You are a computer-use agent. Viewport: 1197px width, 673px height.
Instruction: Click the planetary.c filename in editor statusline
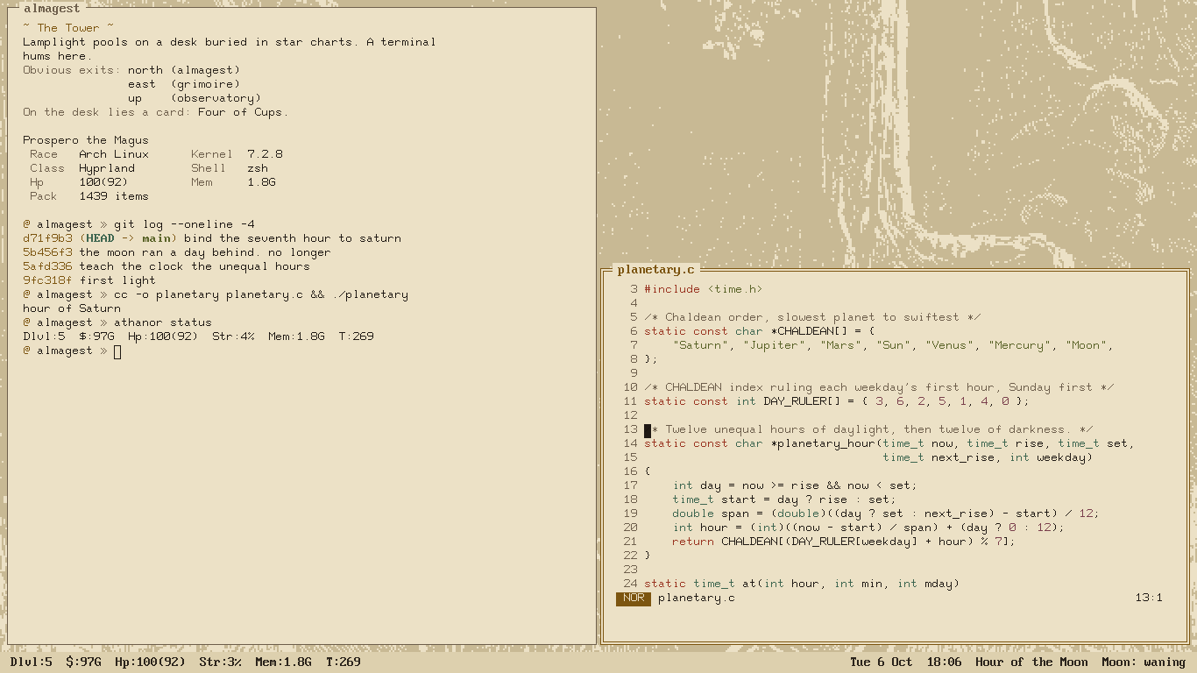click(697, 598)
